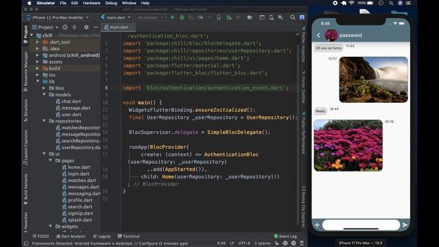Click the collapse all icon in Project panel

(74, 27)
